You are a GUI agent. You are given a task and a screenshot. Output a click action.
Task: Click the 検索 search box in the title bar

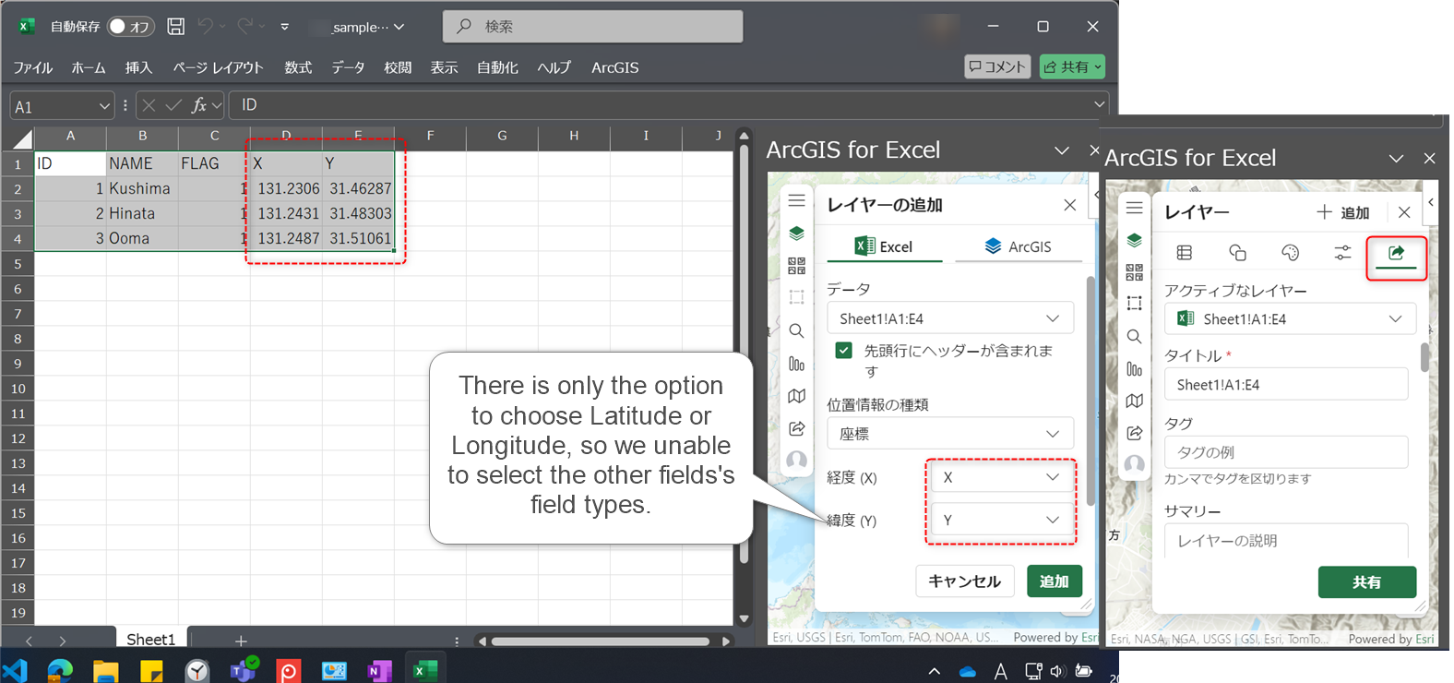pyautogui.click(x=593, y=27)
